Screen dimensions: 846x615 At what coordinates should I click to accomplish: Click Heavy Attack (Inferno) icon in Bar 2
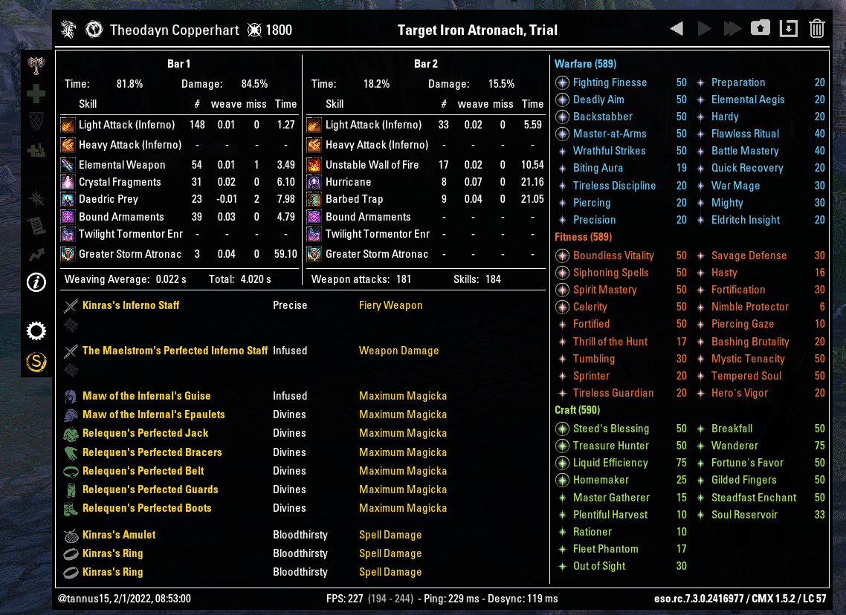coord(314,145)
